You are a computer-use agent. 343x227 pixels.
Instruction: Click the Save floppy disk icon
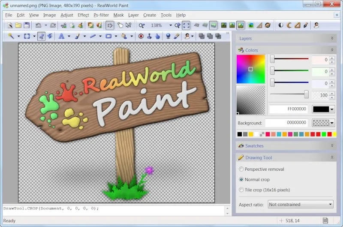pyautogui.click(x=27, y=26)
